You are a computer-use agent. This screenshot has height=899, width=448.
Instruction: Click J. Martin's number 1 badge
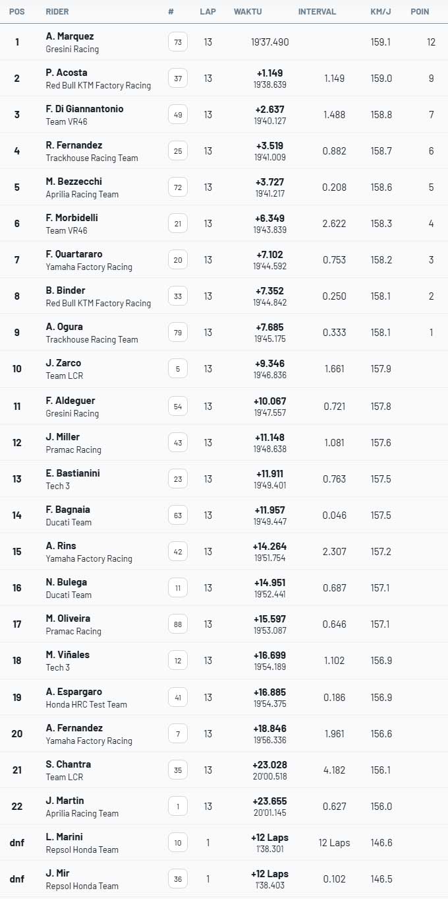tap(178, 807)
